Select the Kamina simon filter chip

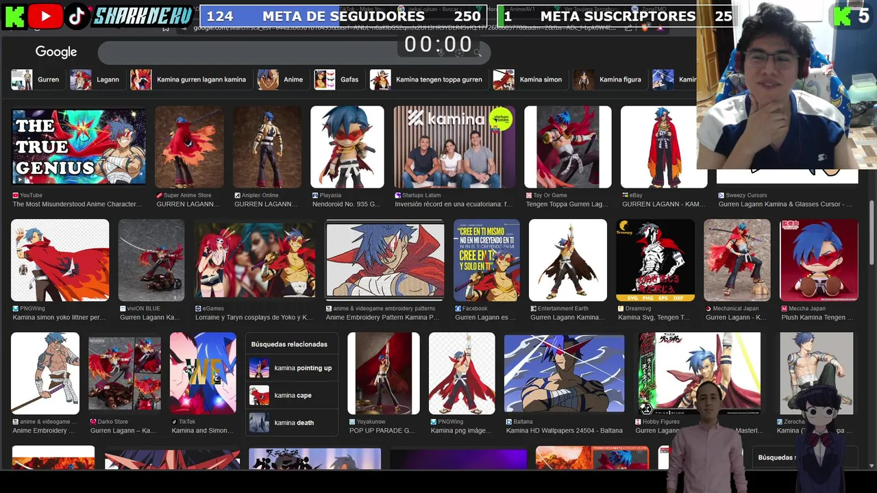tap(529, 79)
